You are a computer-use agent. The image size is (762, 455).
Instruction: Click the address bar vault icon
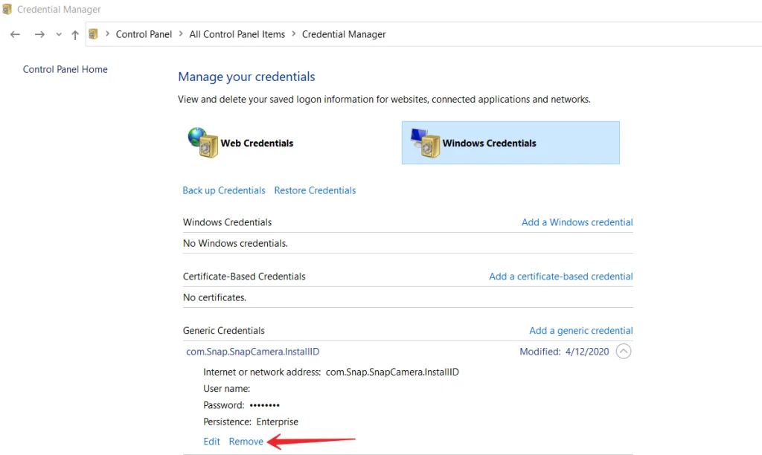pyautogui.click(x=93, y=34)
